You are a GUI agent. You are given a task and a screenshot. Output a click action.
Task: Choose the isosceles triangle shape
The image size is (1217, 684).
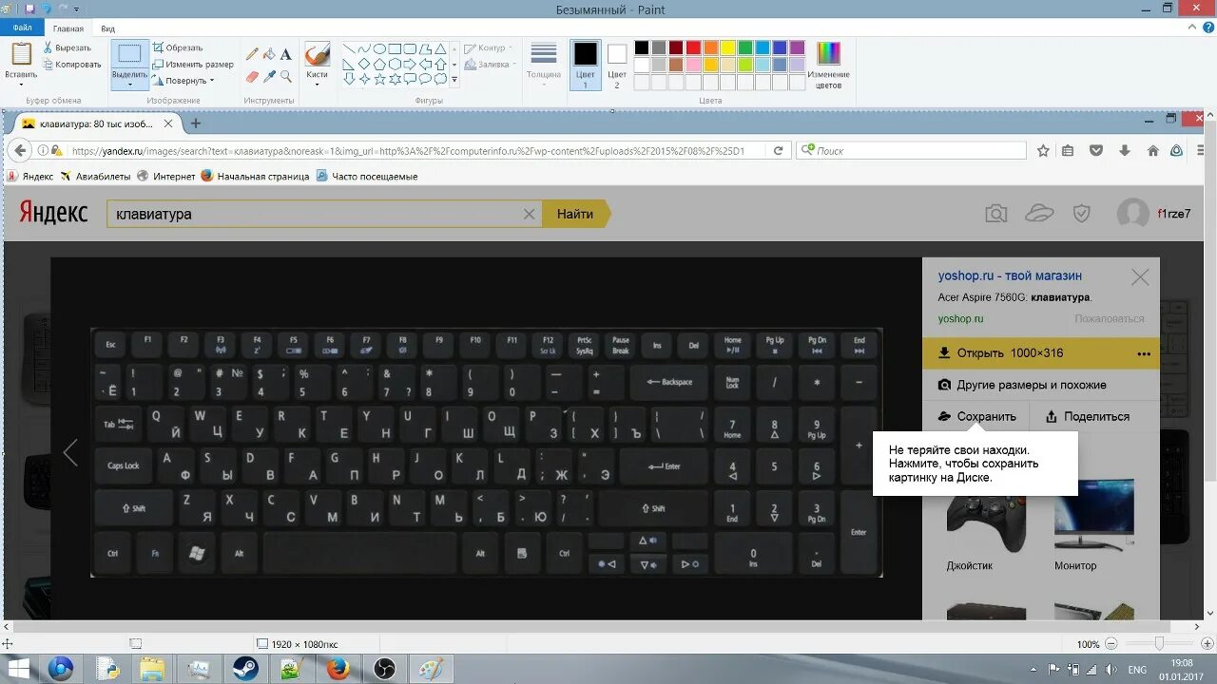pos(440,48)
